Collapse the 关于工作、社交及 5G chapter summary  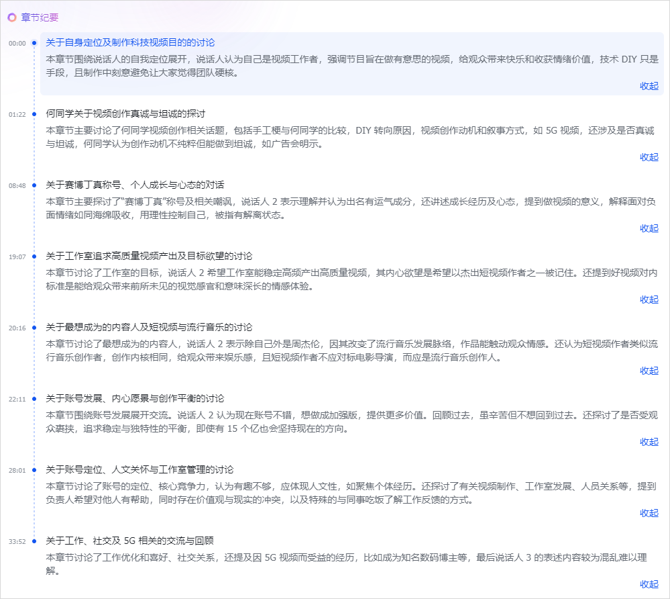[649, 584]
